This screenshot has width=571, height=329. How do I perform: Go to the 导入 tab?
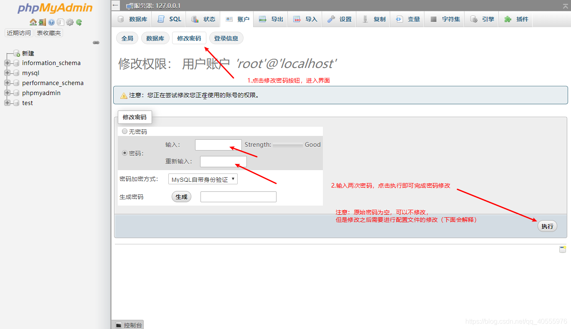(305, 19)
